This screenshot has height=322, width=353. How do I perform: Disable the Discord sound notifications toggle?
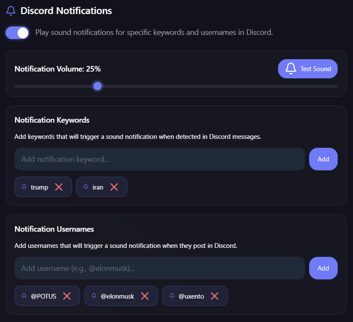pos(17,33)
